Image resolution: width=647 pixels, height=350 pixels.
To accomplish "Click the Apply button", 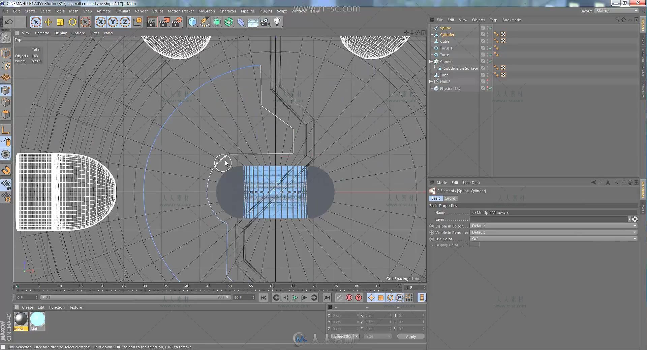I will pos(411,336).
